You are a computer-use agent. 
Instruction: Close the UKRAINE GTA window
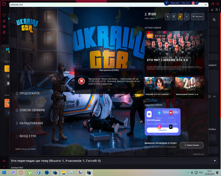[206, 4]
